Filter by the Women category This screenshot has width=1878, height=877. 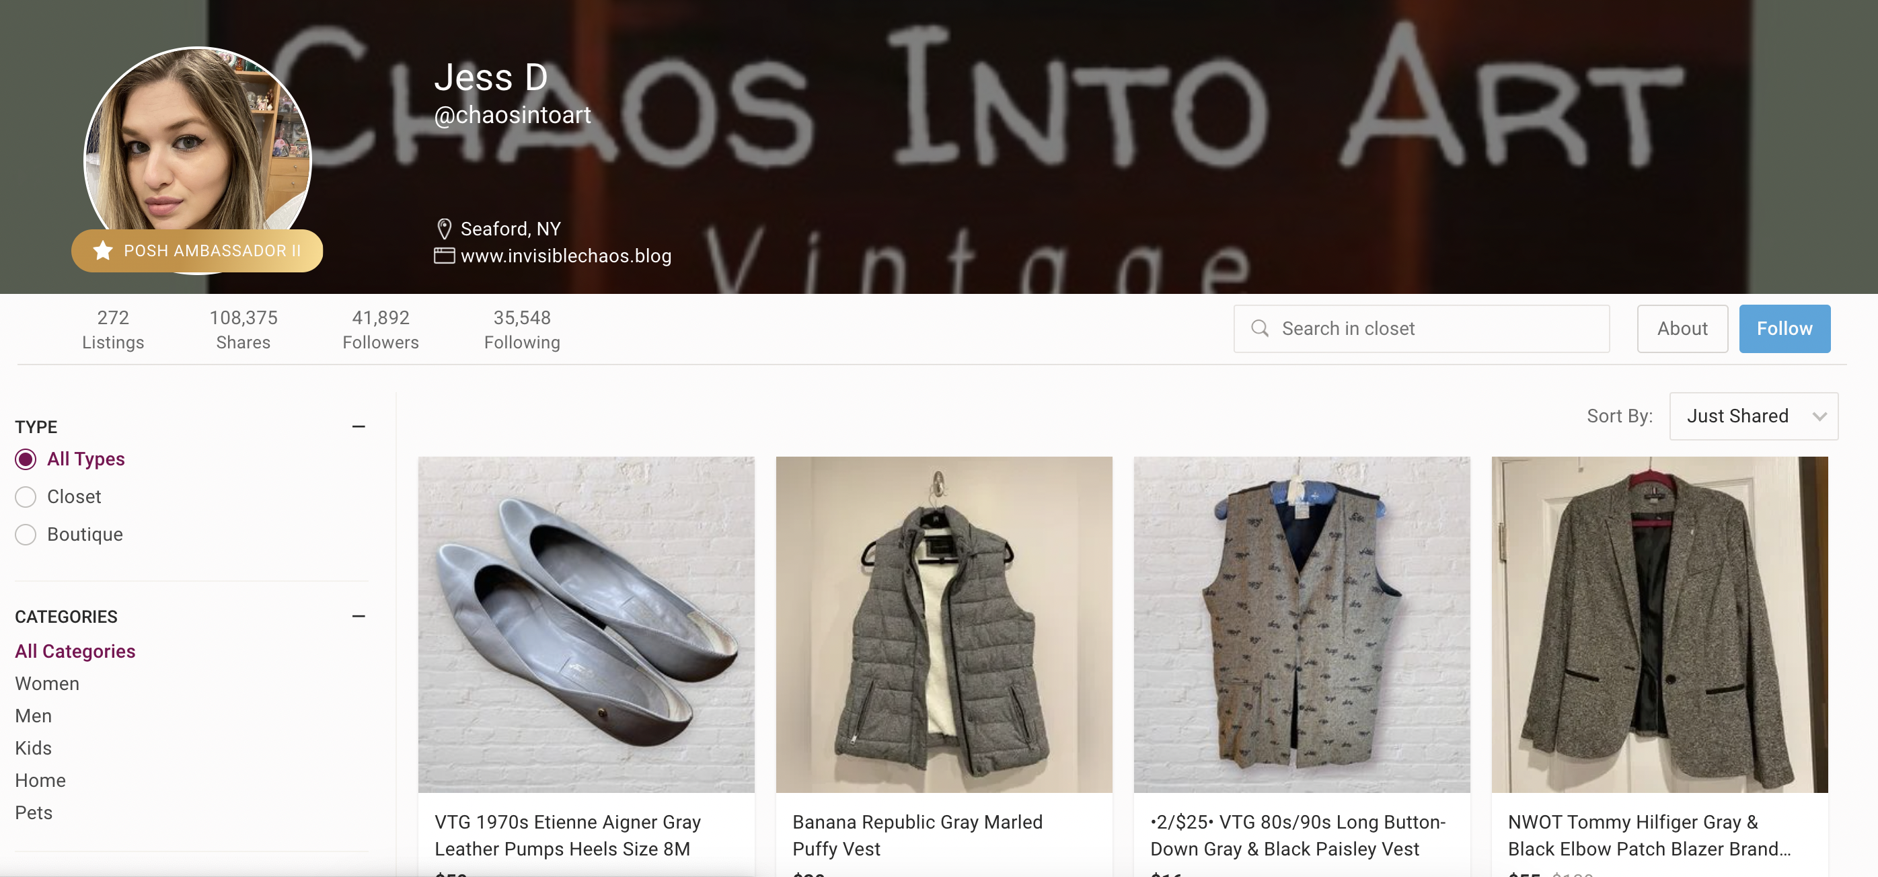click(x=47, y=684)
